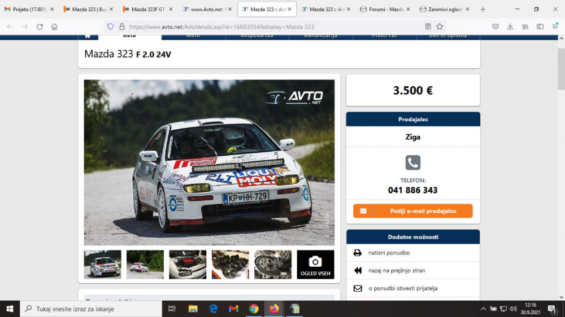The width and height of the screenshot is (565, 317).
Task: Click OGLED VSEH to view all photos
Action: click(x=315, y=265)
